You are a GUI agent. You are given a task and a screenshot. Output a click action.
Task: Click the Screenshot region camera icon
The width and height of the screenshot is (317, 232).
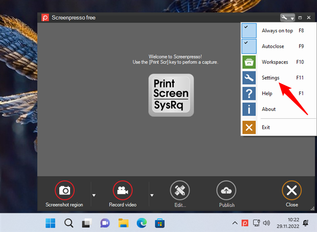[65, 190]
